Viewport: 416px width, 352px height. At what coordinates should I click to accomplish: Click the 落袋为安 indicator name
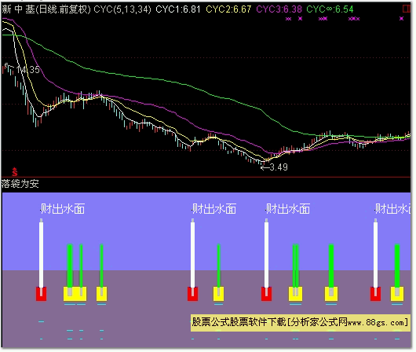pyautogui.click(x=20, y=184)
